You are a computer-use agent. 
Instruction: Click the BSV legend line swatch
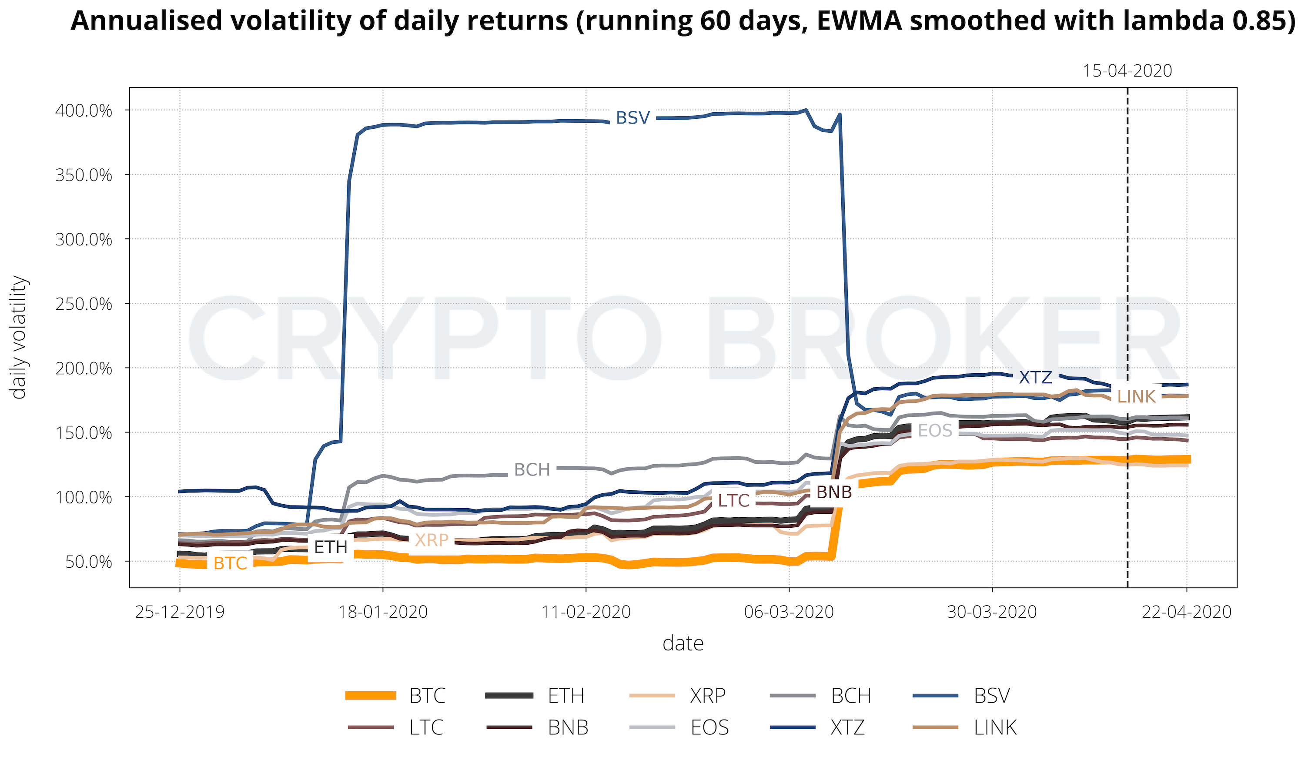[x=935, y=696]
